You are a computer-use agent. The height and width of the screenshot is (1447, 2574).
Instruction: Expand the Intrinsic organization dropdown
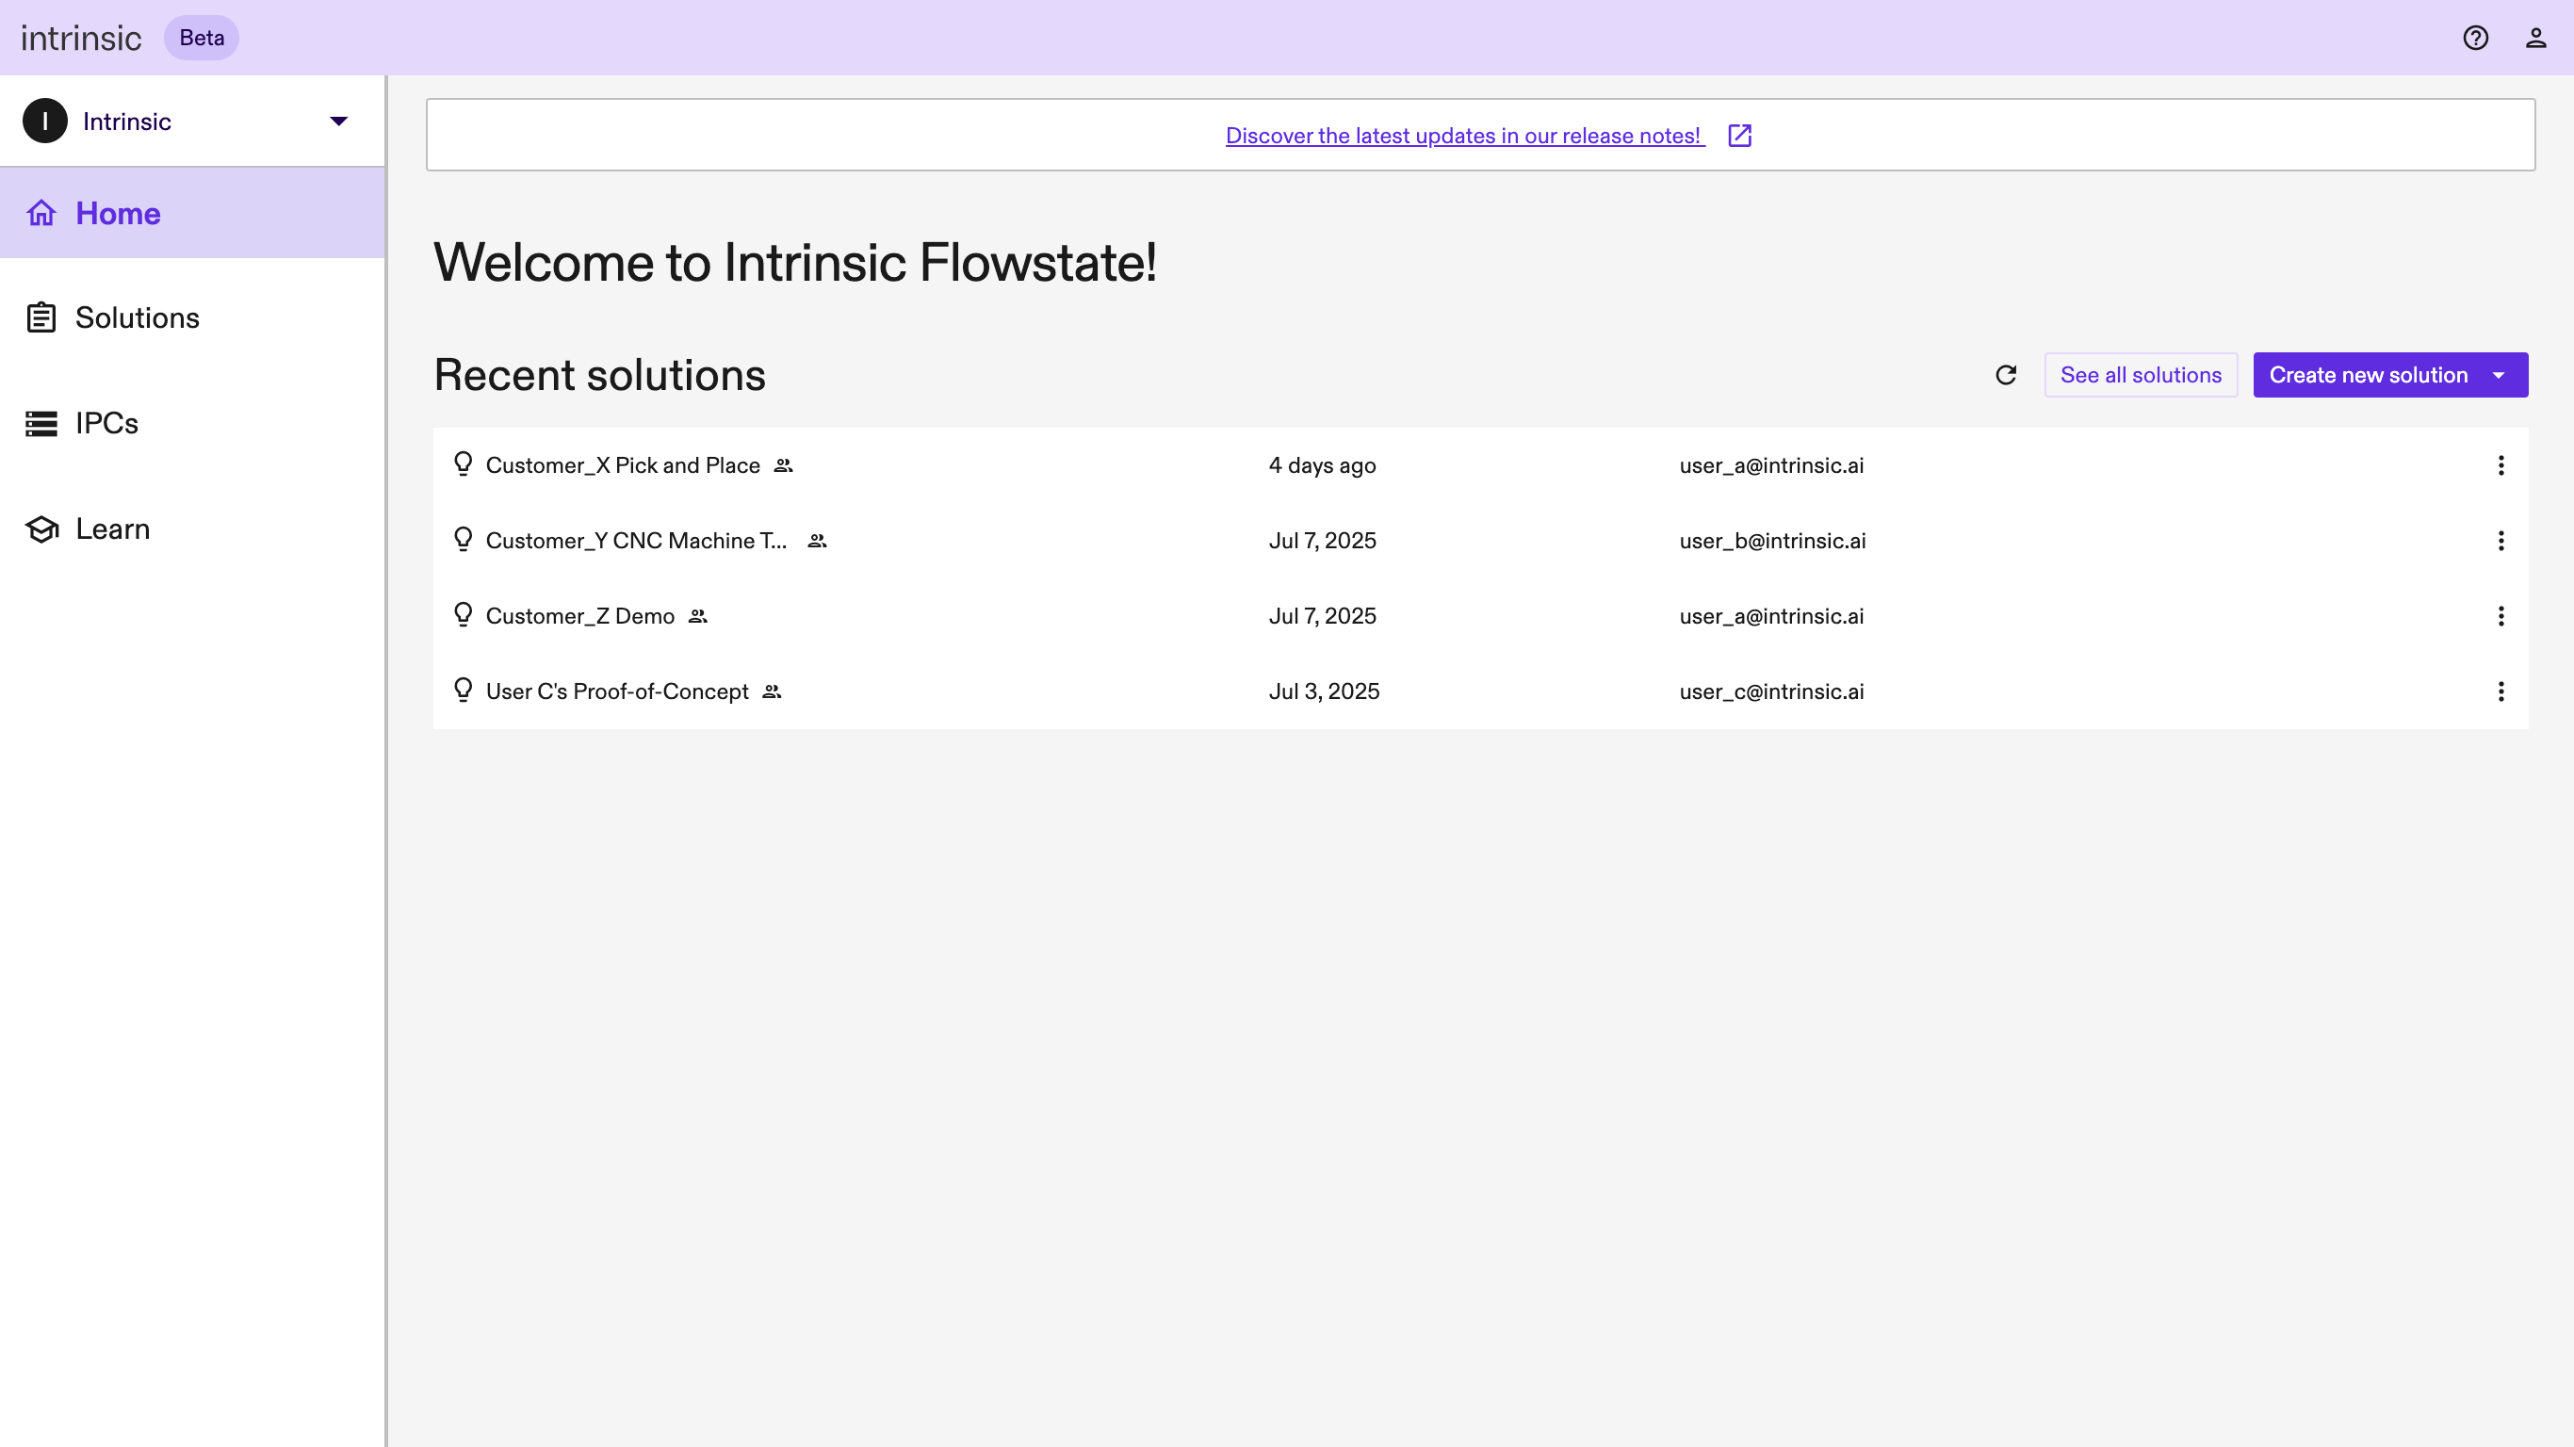[337, 121]
